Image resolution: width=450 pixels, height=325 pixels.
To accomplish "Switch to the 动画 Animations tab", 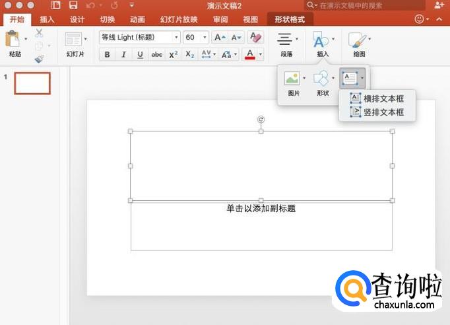I will pyautogui.click(x=137, y=20).
